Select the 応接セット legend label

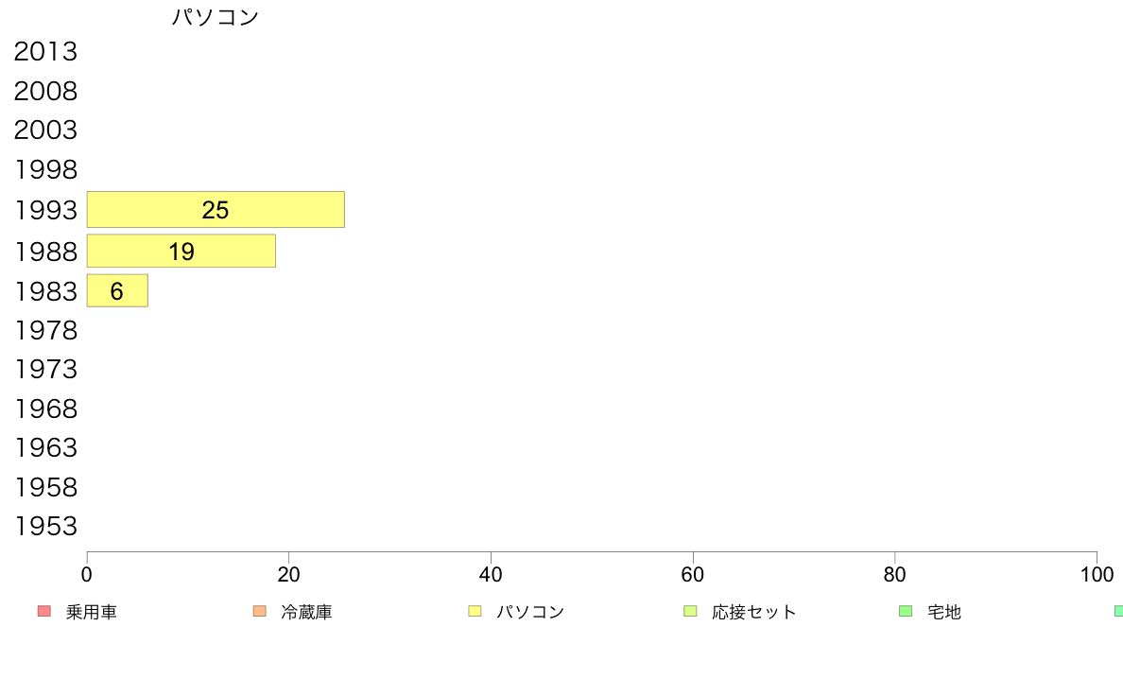click(x=754, y=612)
